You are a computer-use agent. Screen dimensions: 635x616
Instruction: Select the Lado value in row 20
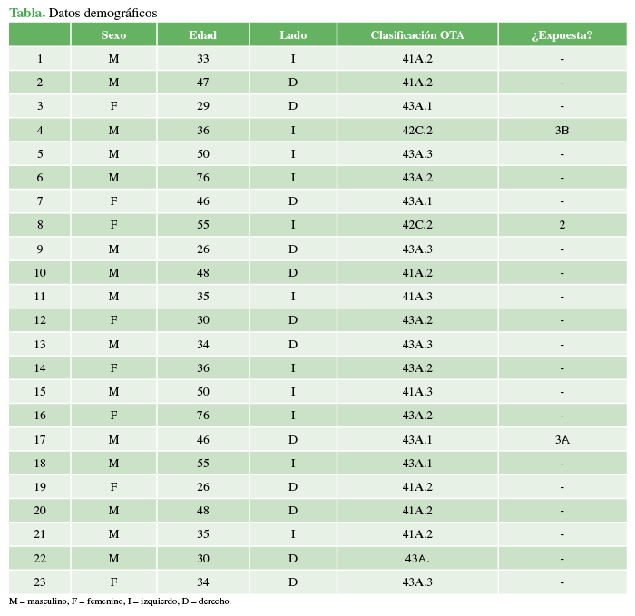click(x=293, y=511)
